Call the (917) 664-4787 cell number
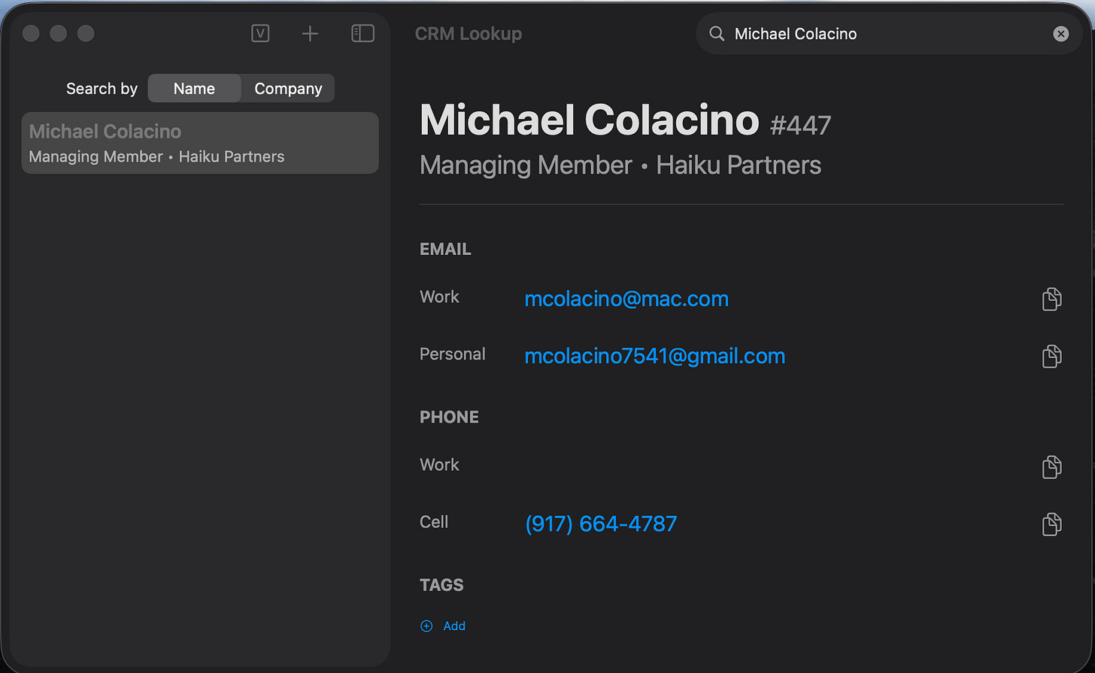 pyautogui.click(x=601, y=523)
